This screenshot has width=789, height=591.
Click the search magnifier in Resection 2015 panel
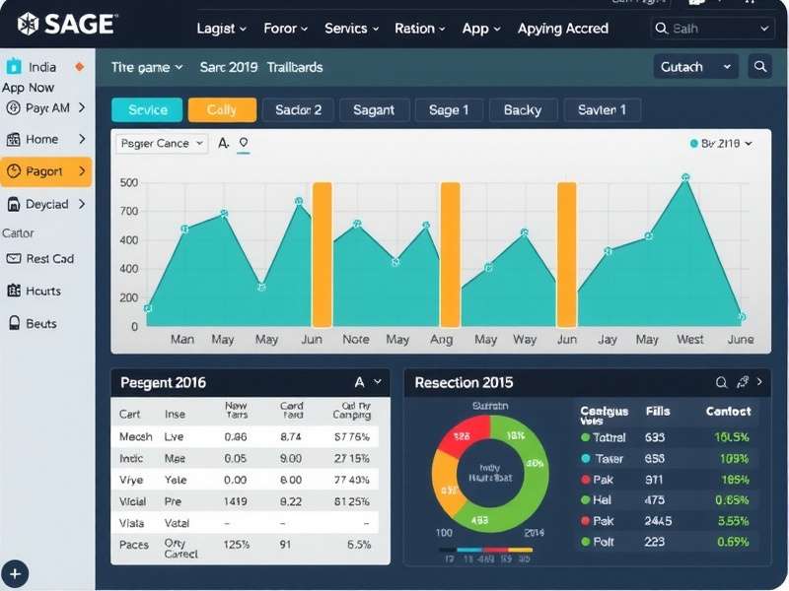[723, 382]
